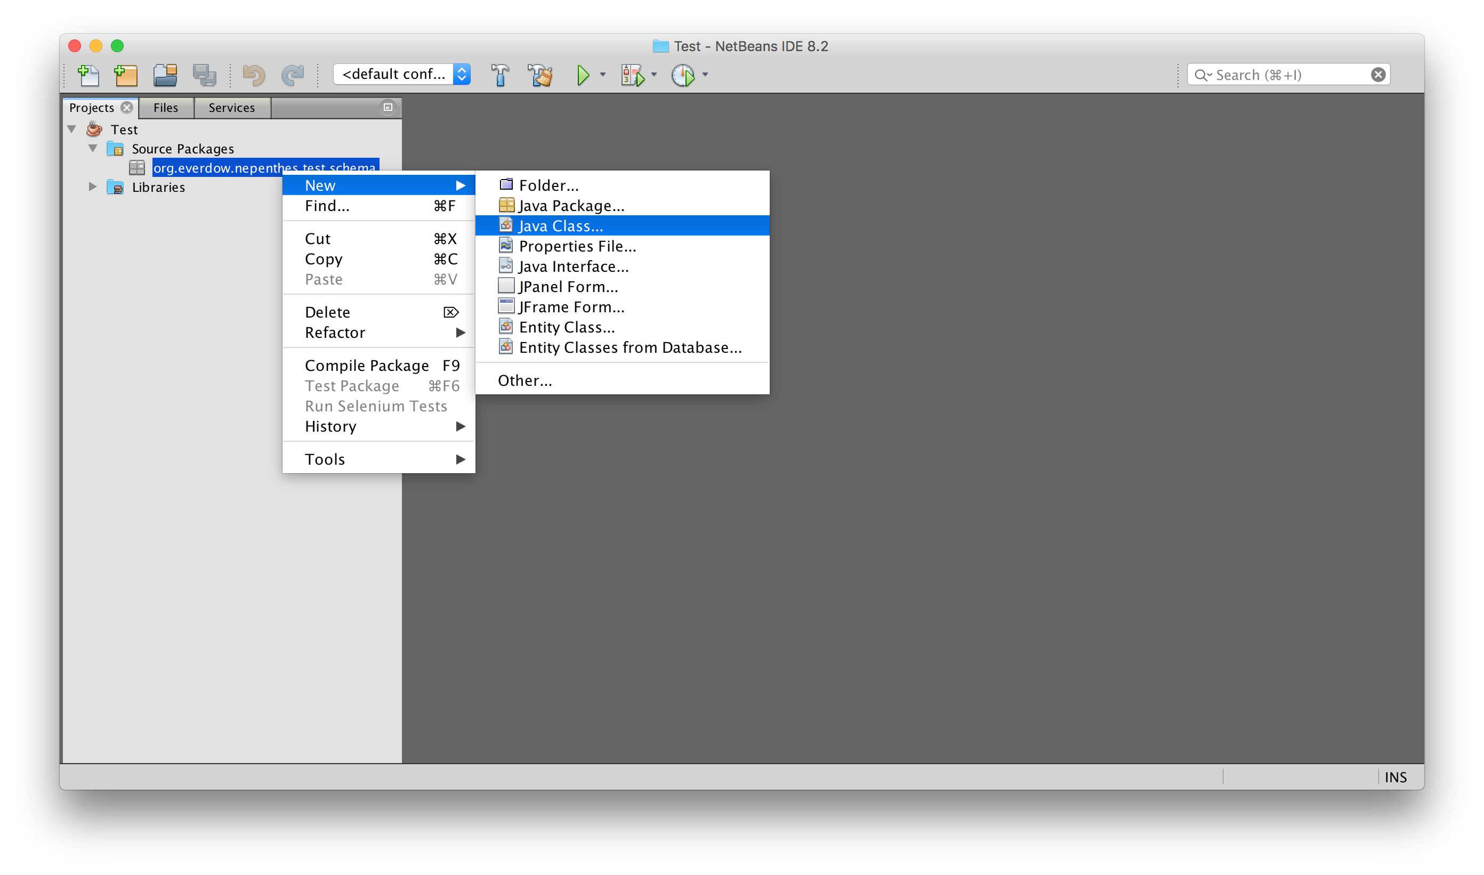Image resolution: width=1484 pixels, height=875 pixels.
Task: Minimize the Projects window group
Action: click(388, 107)
